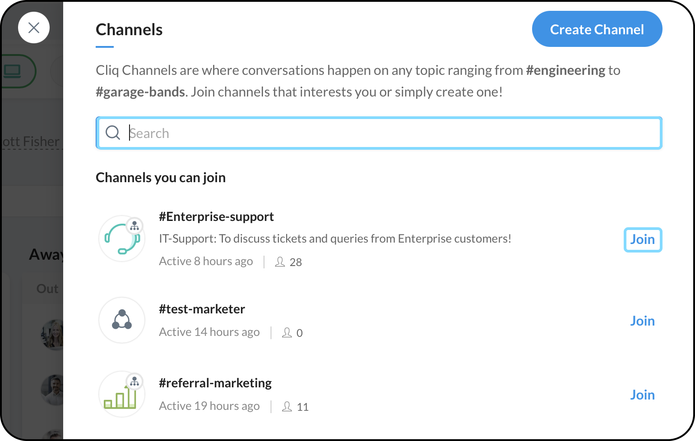Click the magnifier icon in the search box
The width and height of the screenshot is (695, 441).
click(112, 133)
